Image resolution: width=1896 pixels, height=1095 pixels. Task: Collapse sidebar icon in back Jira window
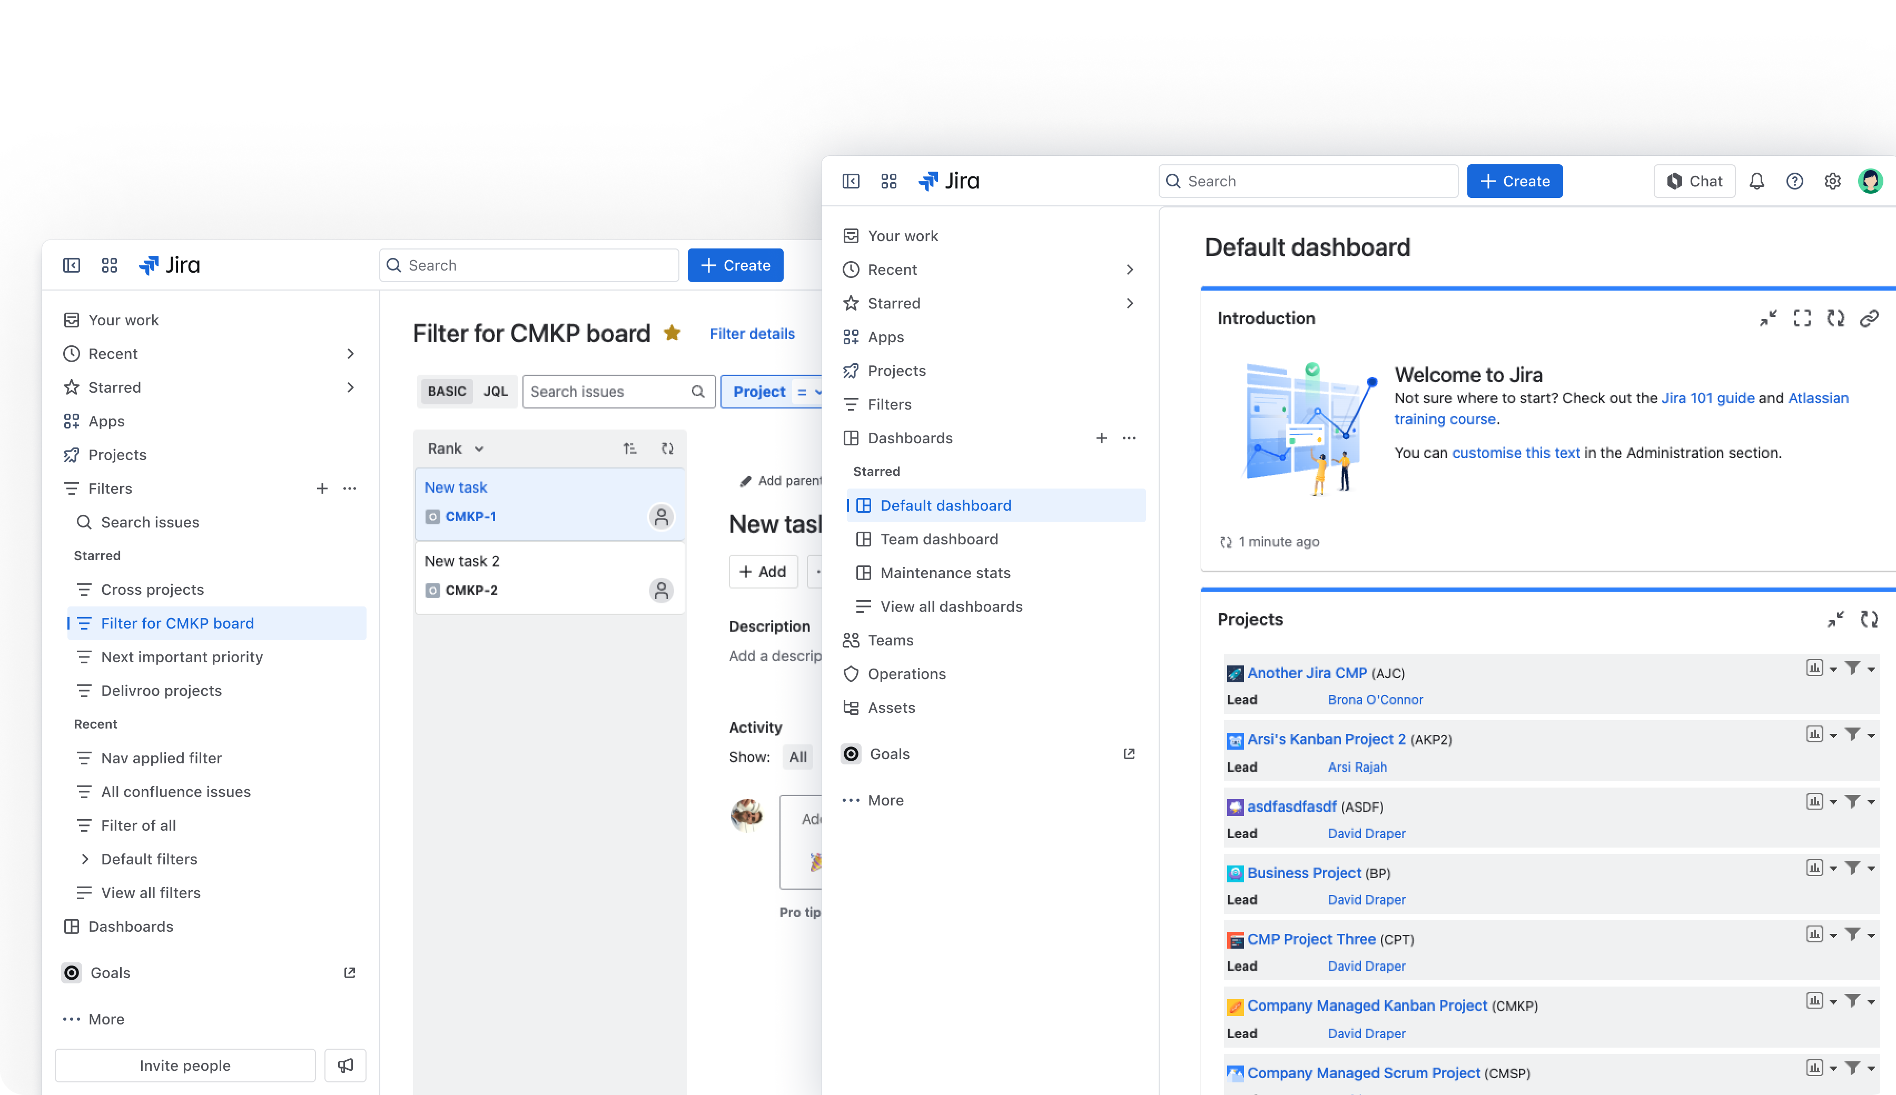click(72, 265)
